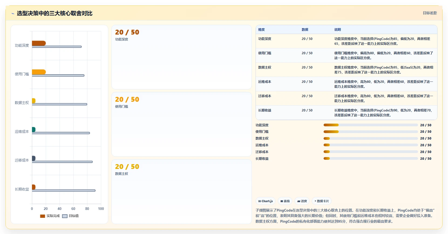Click the 数据主权 cell in the table
The image size is (448, 234).
click(x=265, y=67)
